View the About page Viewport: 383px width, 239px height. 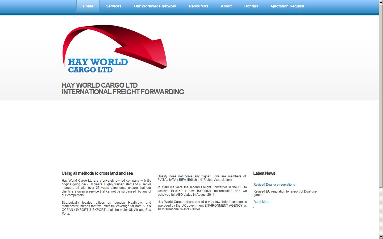226,6
